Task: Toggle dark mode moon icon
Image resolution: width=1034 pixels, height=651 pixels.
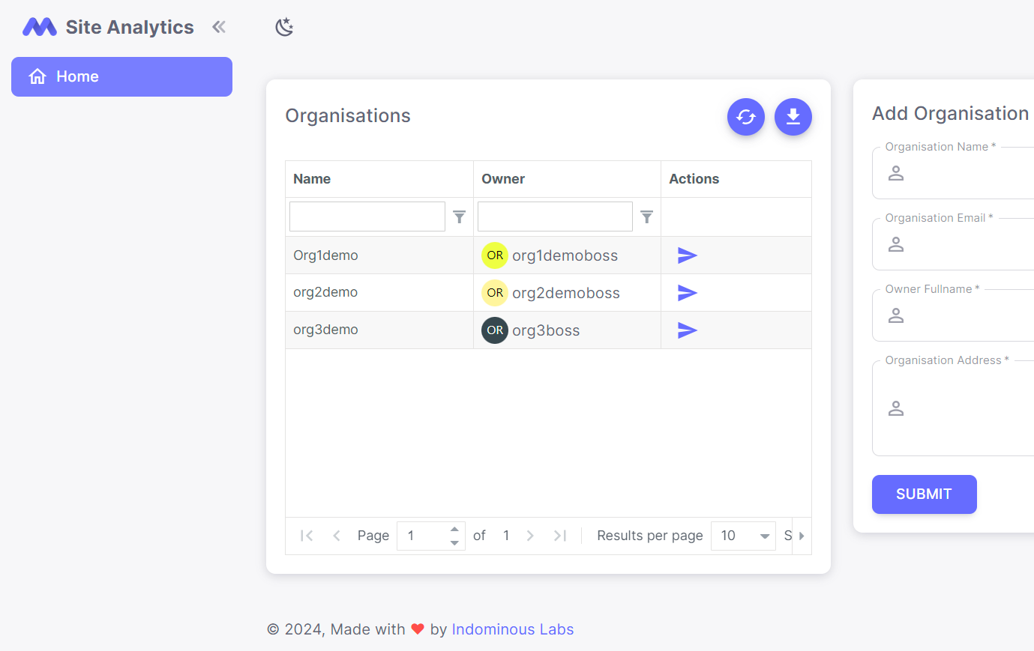Action: pos(284,28)
